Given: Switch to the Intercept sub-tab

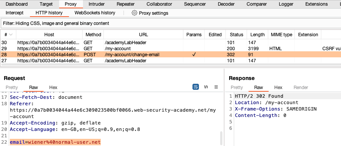Looking at the screenshot, I should pyautogui.click(x=14, y=13).
